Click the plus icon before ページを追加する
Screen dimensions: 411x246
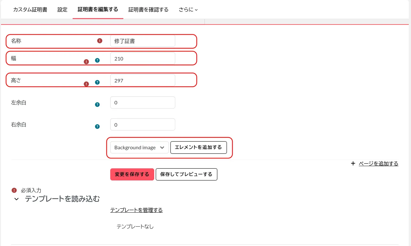pyautogui.click(x=353, y=164)
